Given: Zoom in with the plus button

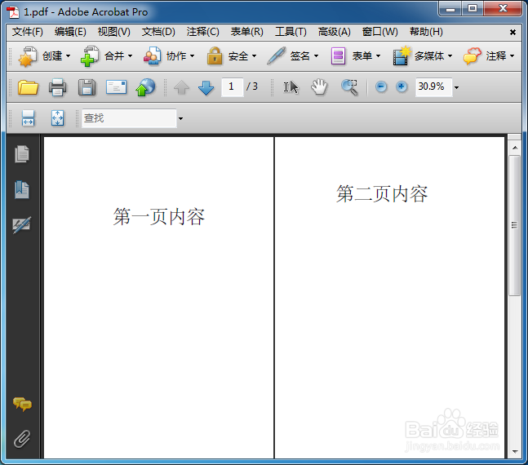Looking at the screenshot, I should 402,86.
